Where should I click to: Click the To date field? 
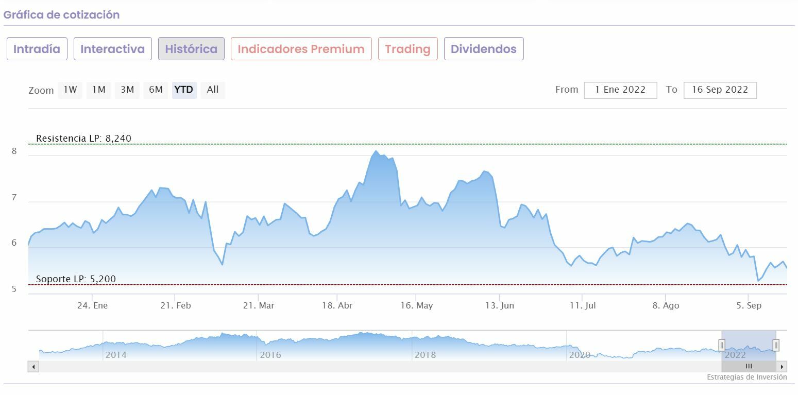pos(720,90)
